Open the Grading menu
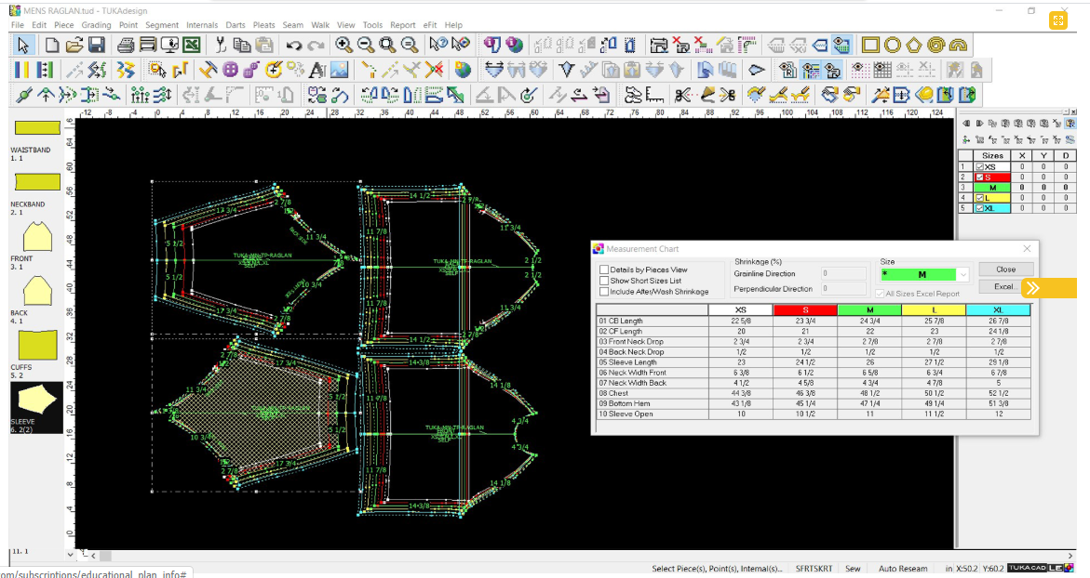Screen dimensions: 1090x578 pos(96,25)
